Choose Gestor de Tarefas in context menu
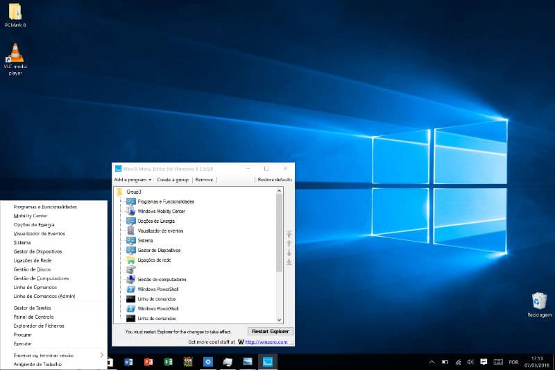555x370 pixels. (33, 308)
